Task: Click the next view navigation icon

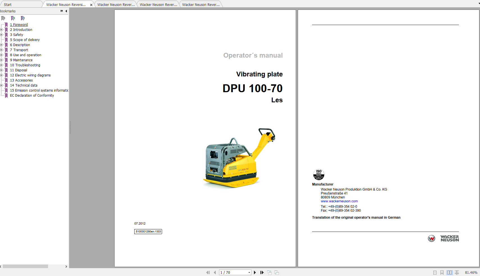Action: click(277, 272)
